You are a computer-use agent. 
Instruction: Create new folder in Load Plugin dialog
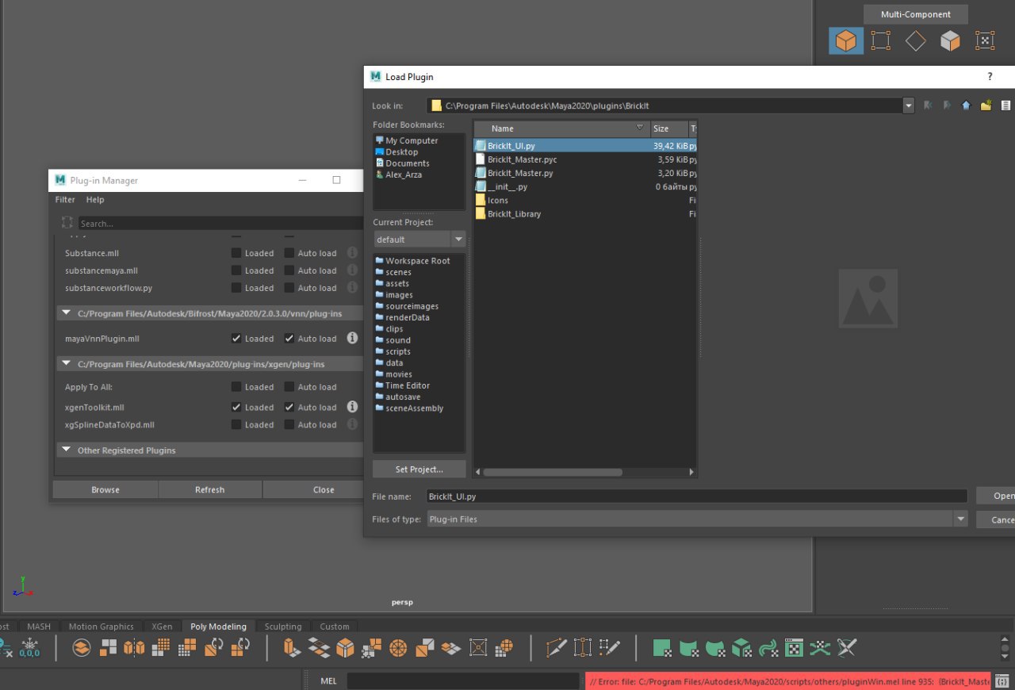986,105
